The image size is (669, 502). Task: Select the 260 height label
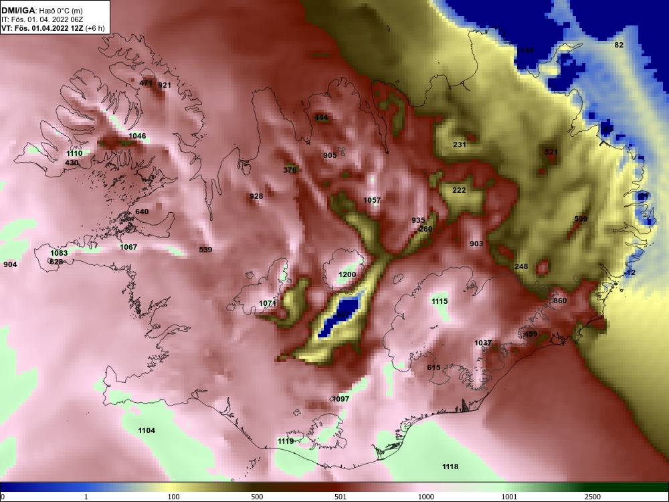tap(425, 229)
